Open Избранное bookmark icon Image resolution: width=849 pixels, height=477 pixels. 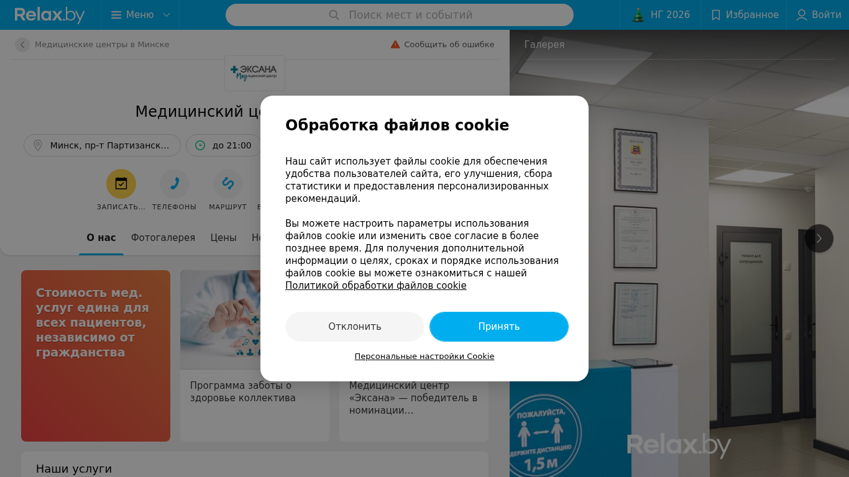tap(716, 15)
